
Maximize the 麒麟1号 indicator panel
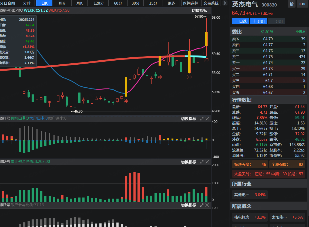(x=201, y=119)
